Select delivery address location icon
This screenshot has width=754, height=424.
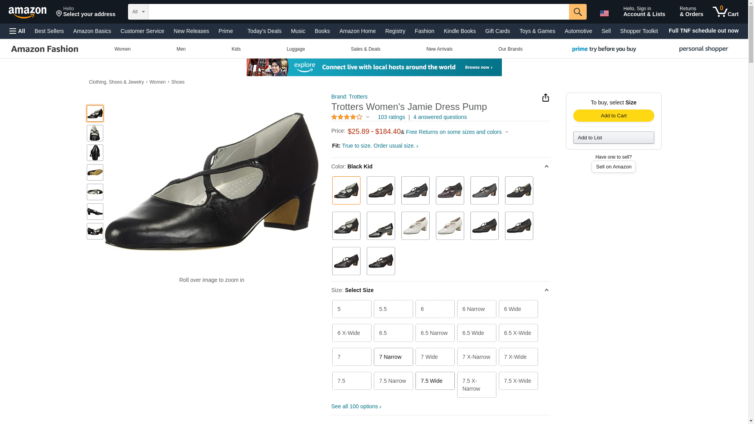coord(59,14)
